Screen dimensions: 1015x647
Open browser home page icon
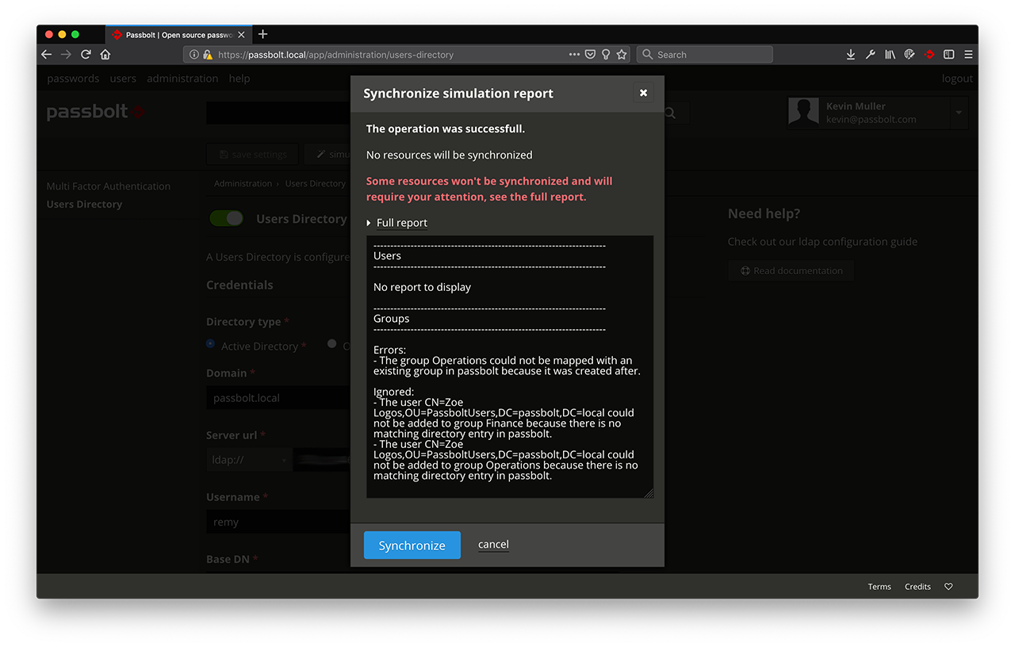pos(105,55)
